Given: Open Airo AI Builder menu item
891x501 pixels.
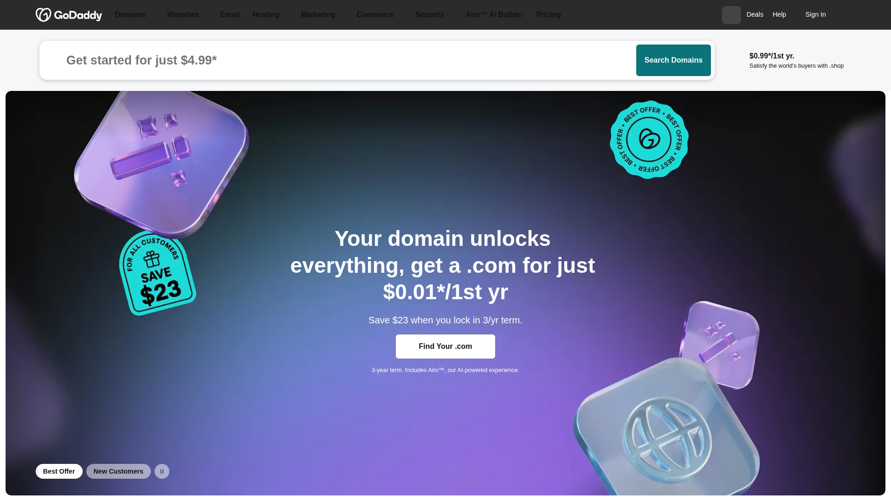Looking at the screenshot, I should click(x=494, y=15).
